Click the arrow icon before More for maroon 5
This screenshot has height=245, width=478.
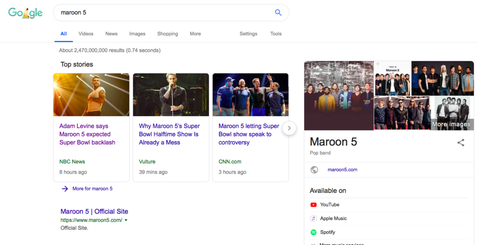65,189
